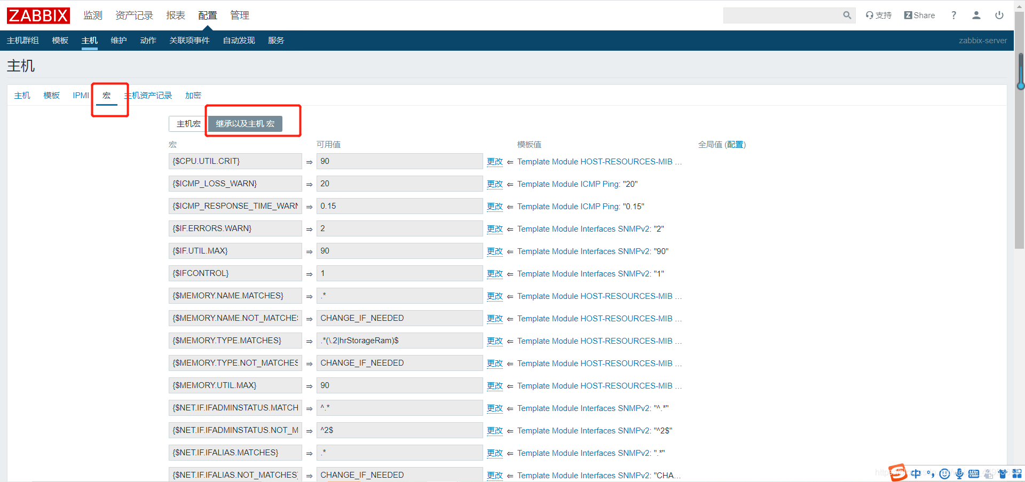Viewport: 1025px width, 482px height.
Task: Open the 配置 configuration menu
Action: (208, 15)
